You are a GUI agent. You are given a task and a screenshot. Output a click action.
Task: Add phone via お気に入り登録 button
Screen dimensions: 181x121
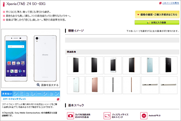click(x=157, y=22)
